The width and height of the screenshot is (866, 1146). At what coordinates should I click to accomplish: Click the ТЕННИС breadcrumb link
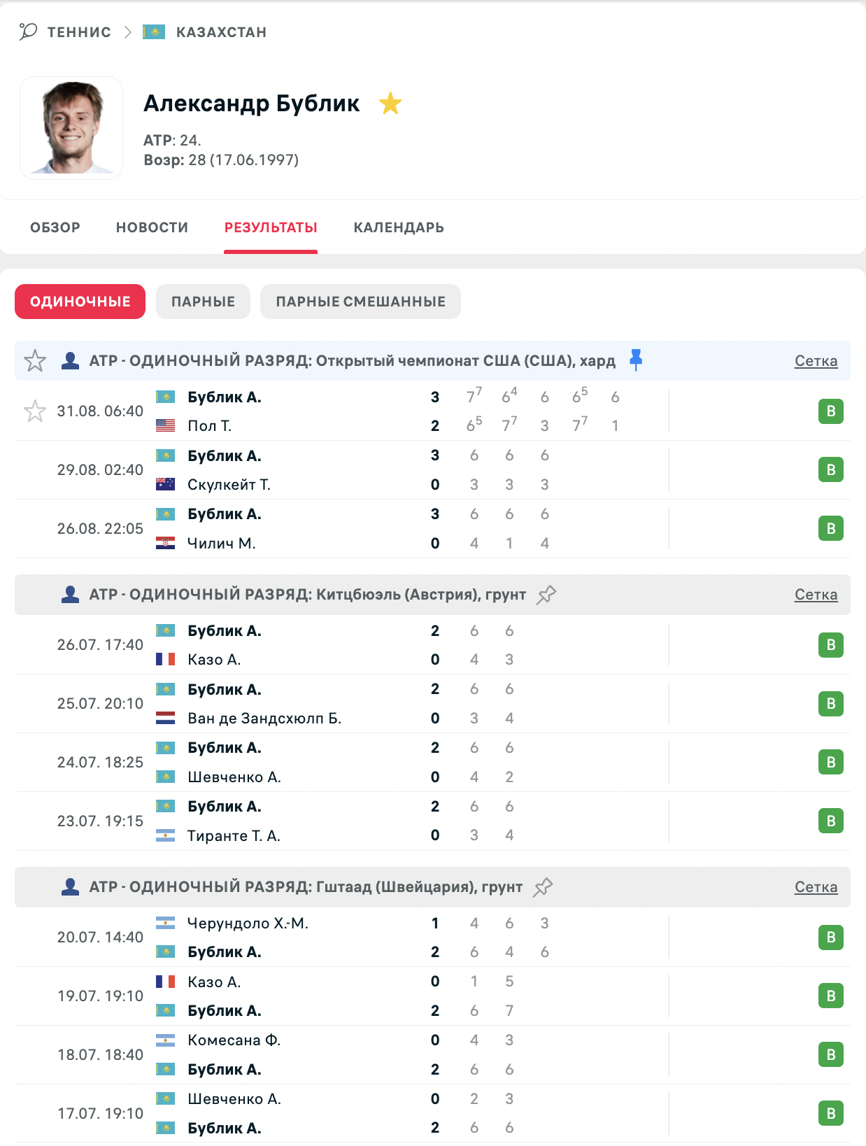click(79, 32)
